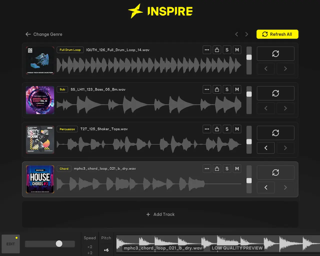Click the global previous arrow beside Refresh All
Image resolution: width=320 pixels, height=256 pixels.
point(236,34)
